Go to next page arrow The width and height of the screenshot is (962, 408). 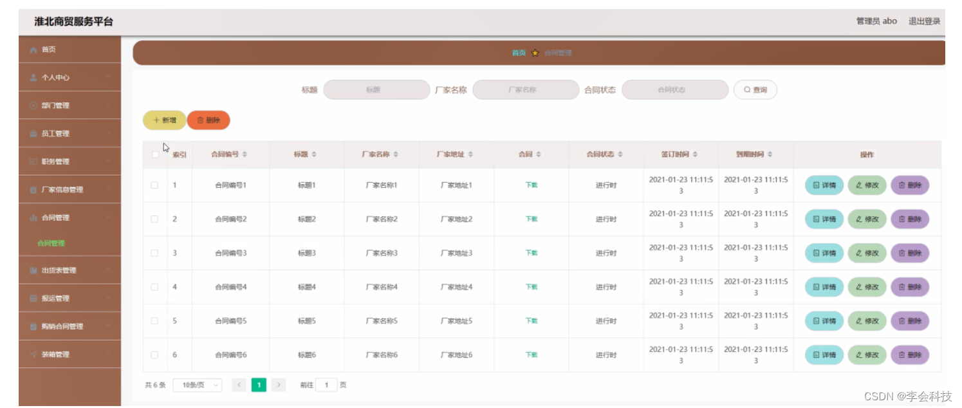[279, 385]
